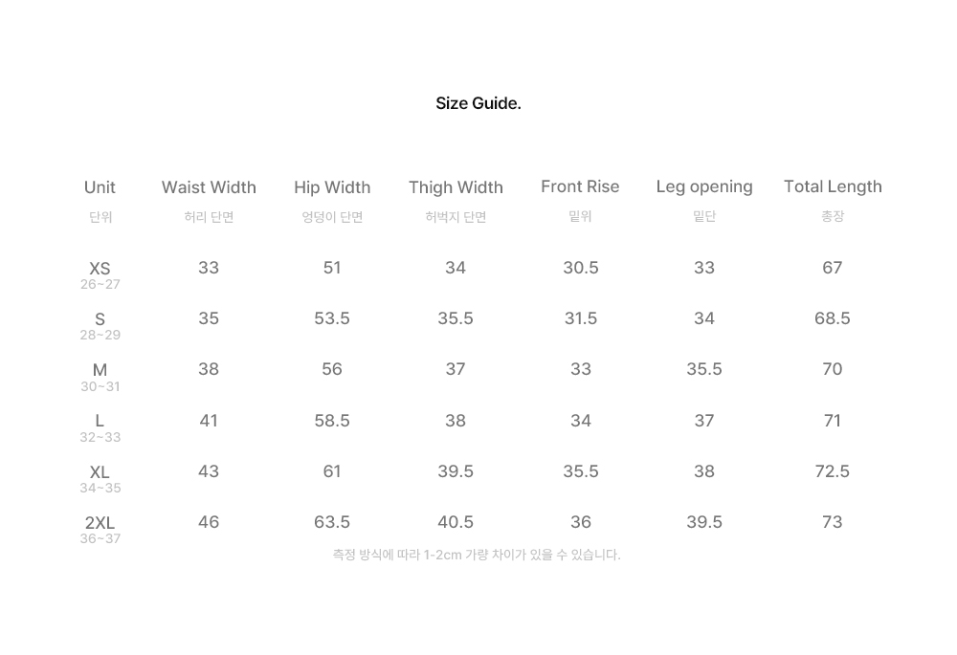This screenshot has width=957, height=655.
Task: Select the 2XL thigh width value 40.5
Action: [x=456, y=522]
